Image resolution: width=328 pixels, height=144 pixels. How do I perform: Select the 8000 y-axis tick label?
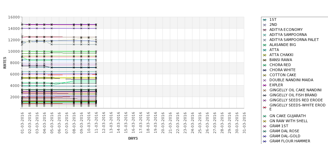click(15, 63)
